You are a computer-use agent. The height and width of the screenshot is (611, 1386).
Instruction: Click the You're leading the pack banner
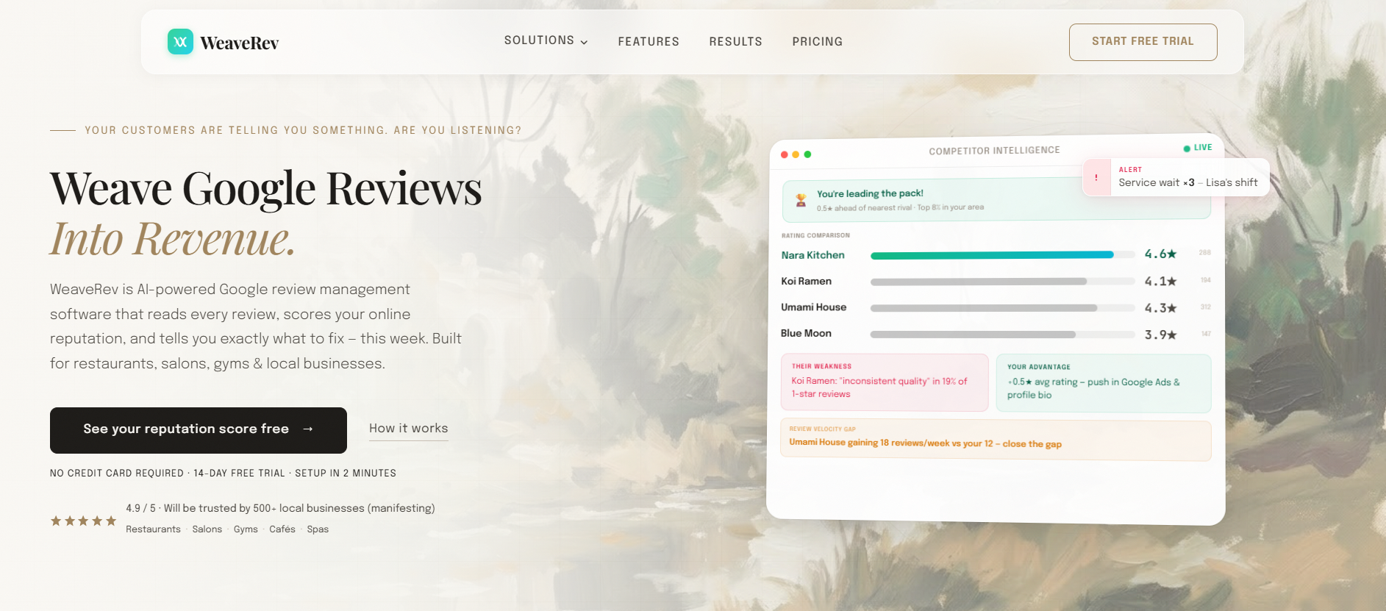click(x=996, y=199)
